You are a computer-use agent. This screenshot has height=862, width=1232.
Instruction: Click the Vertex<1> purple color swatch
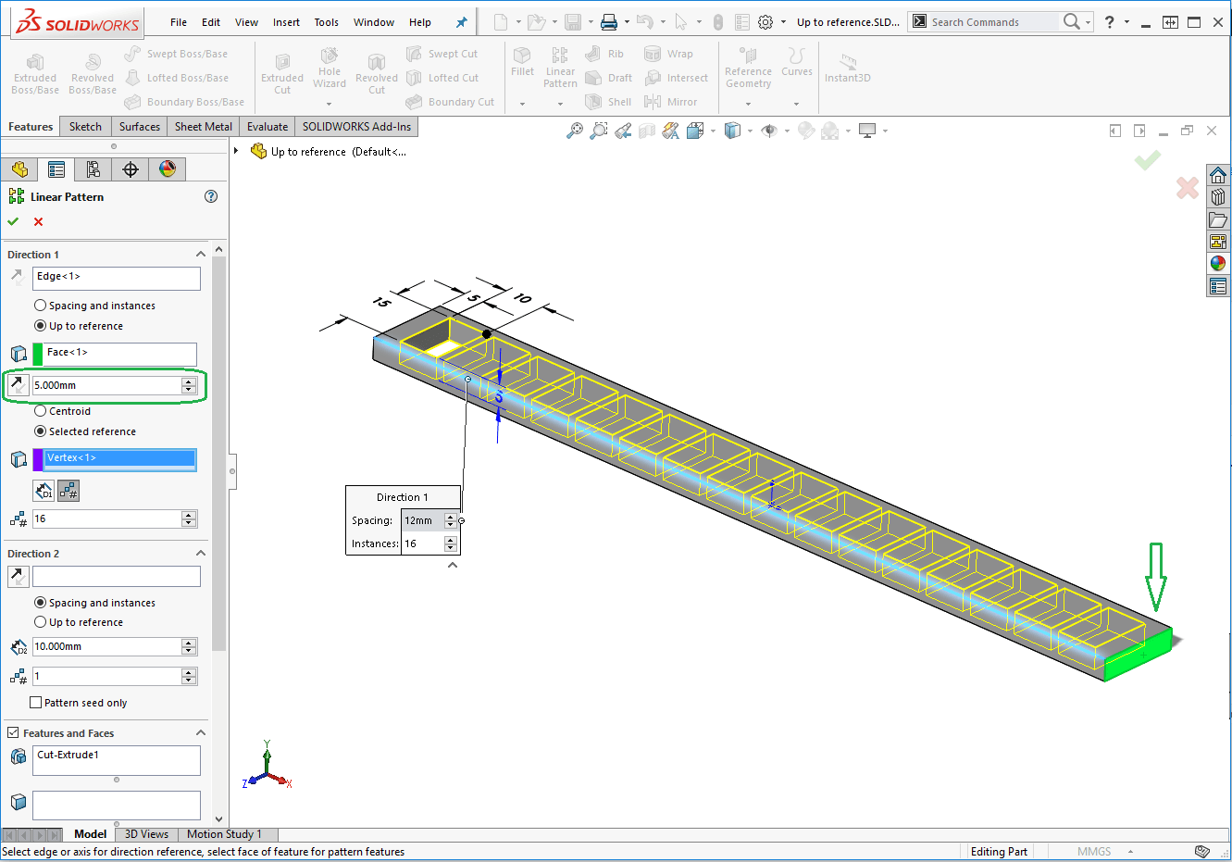(38, 458)
